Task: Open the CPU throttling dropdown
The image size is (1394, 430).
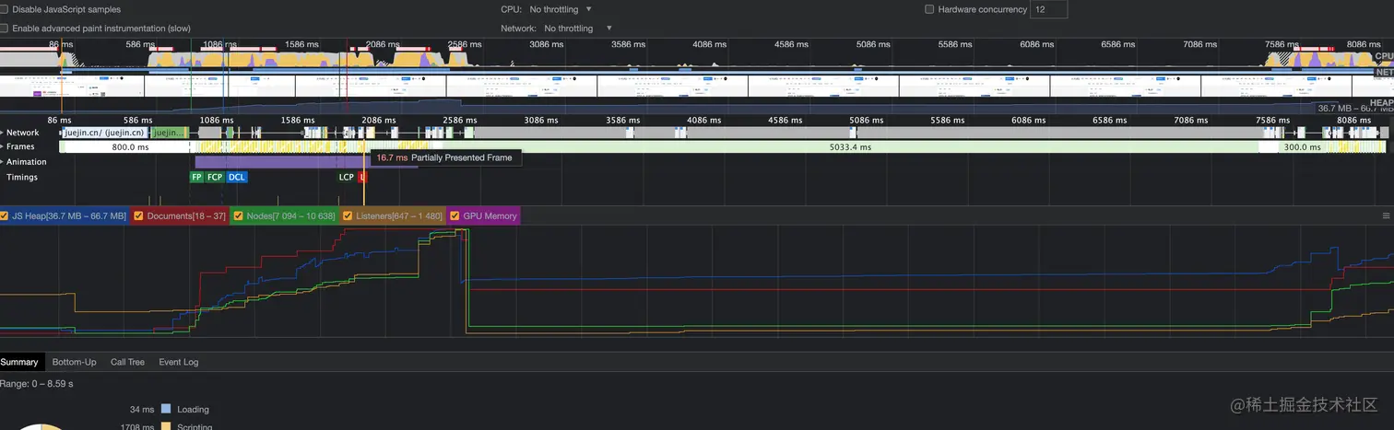Action: point(561,9)
